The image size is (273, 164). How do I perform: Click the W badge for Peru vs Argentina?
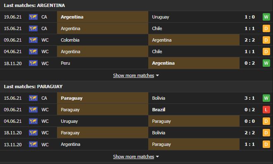(x=266, y=63)
